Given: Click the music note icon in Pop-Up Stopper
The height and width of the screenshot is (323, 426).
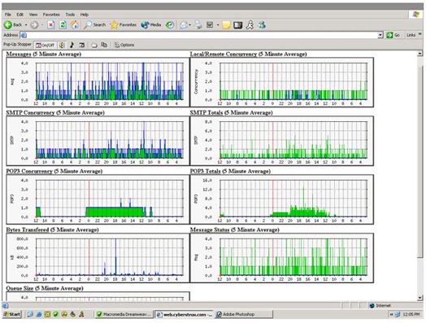Looking at the screenshot, I should point(72,45).
